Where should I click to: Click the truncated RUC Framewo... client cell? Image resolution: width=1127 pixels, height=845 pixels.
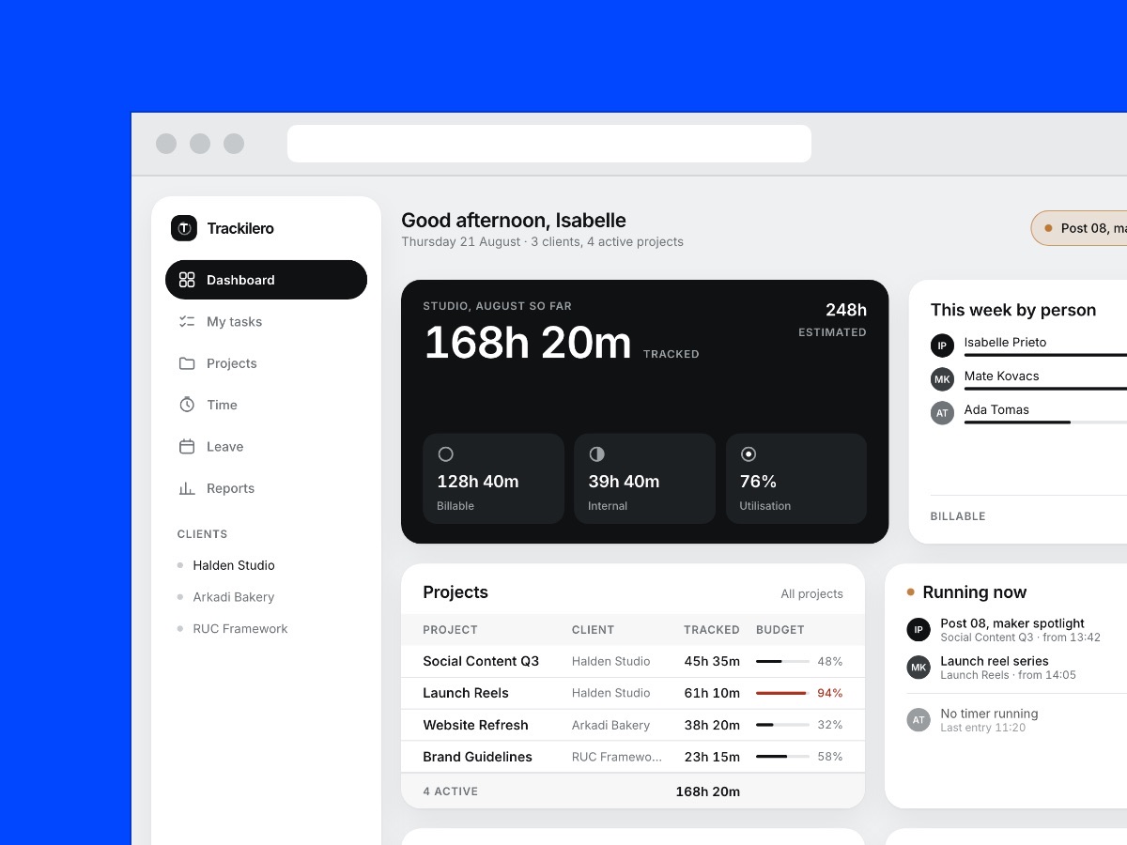coord(617,757)
